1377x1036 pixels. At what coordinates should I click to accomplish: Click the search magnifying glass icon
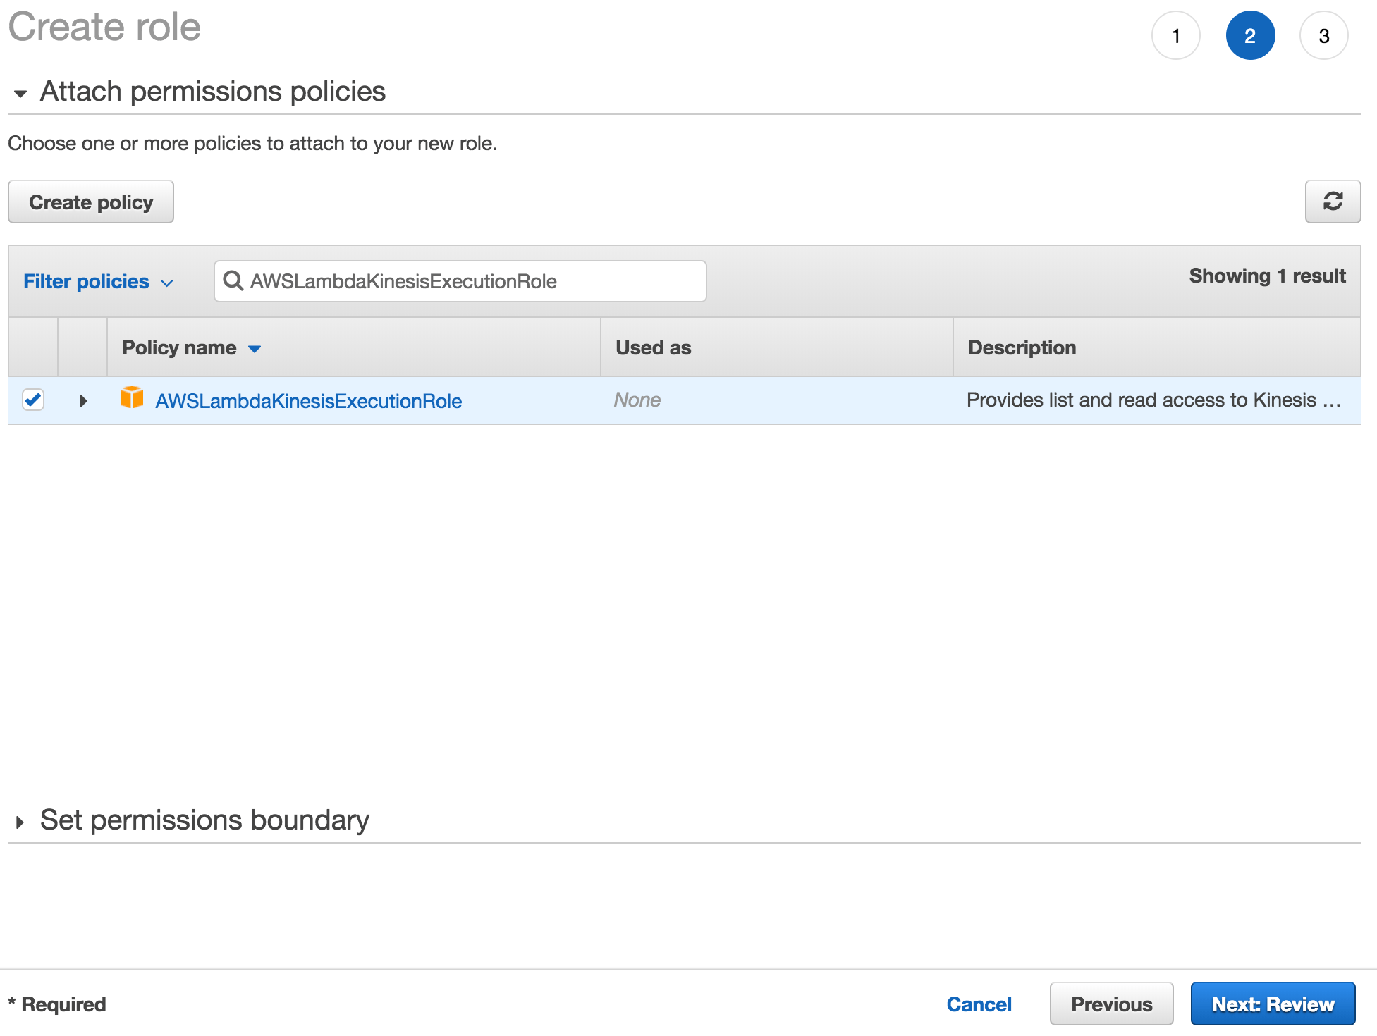[x=233, y=280]
